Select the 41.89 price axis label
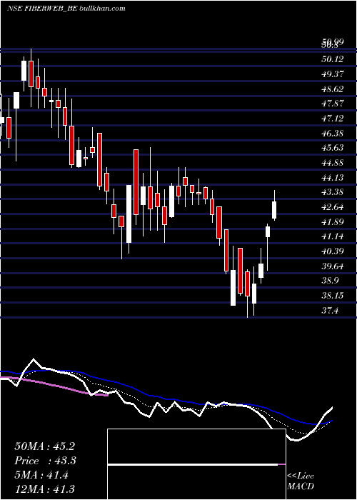357x500 pixels. tap(333, 222)
